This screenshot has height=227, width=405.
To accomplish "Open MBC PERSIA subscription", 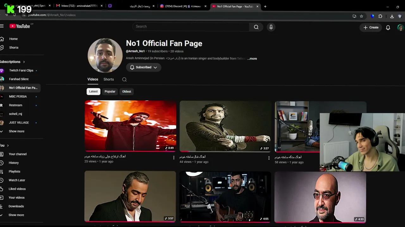I will click(x=18, y=96).
